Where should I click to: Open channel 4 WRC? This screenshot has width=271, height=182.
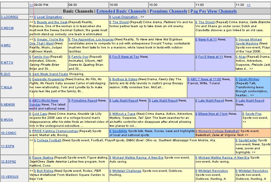(x=6, y=45)
